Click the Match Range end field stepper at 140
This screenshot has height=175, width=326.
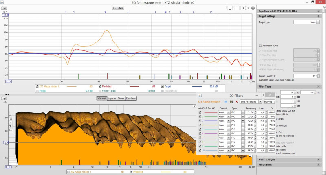315,92
